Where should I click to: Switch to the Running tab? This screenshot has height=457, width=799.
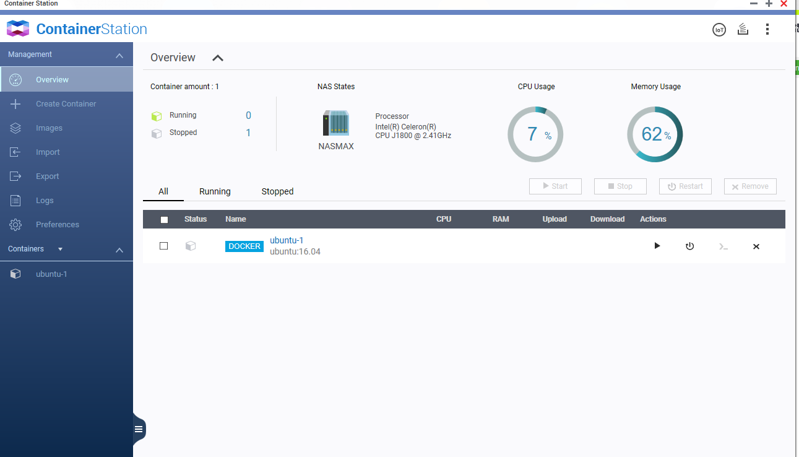tap(215, 191)
